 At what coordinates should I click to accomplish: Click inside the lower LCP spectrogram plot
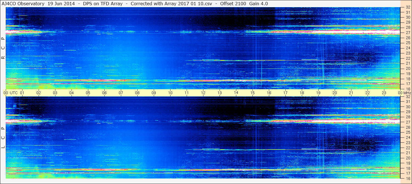[x=203, y=137]
